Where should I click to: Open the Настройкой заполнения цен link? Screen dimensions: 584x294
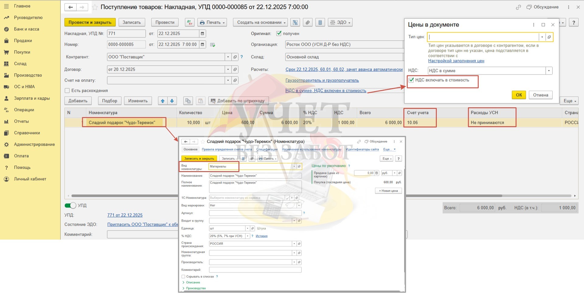[x=456, y=61]
